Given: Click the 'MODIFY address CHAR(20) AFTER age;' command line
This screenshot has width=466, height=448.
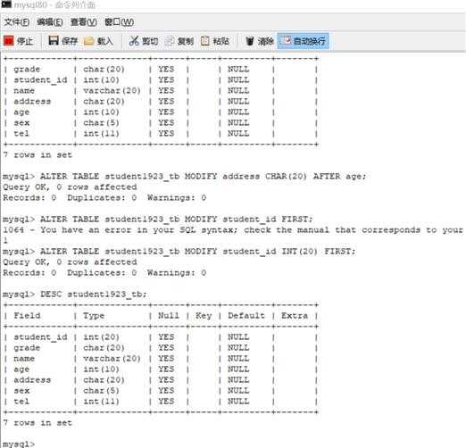Looking at the screenshot, I should coord(184,176).
